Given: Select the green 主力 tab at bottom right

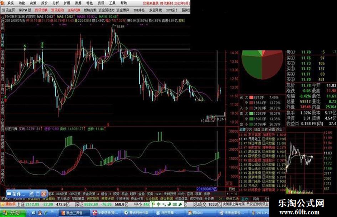Looking at the screenshot, I should (244, 199).
